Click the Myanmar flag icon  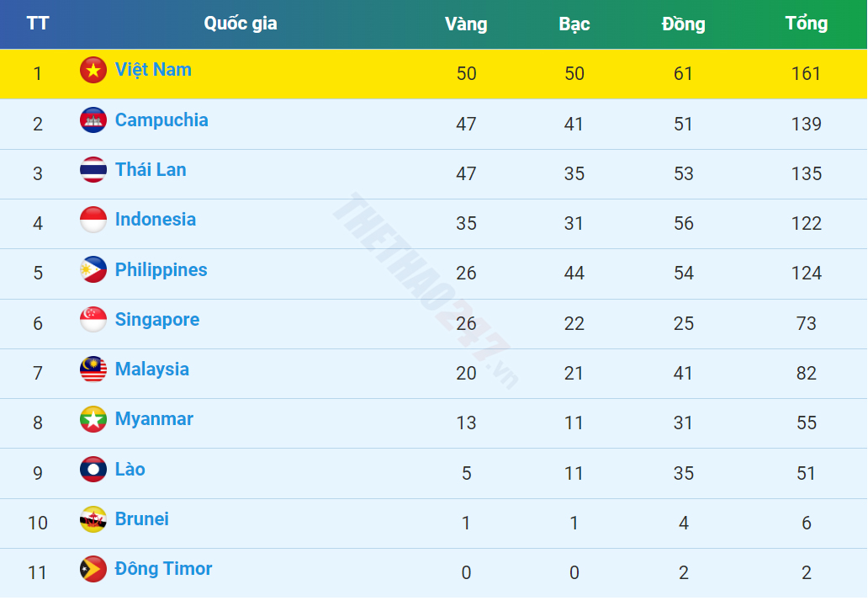click(93, 419)
